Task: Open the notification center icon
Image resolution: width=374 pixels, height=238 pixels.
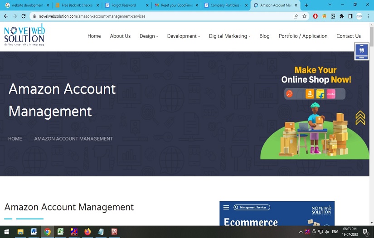Action: [x=365, y=232]
